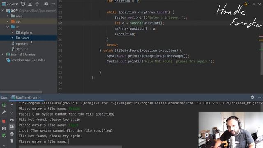The height and width of the screenshot is (148, 263).
Task: Click line number 23 in the gutter
Action: click(60, 23)
